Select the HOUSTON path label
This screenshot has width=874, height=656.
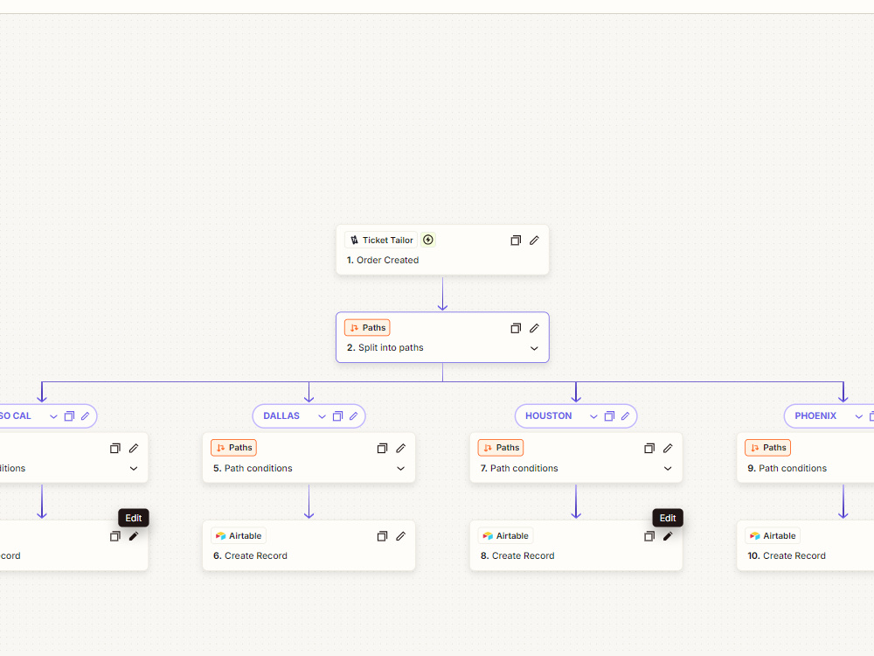(x=549, y=416)
